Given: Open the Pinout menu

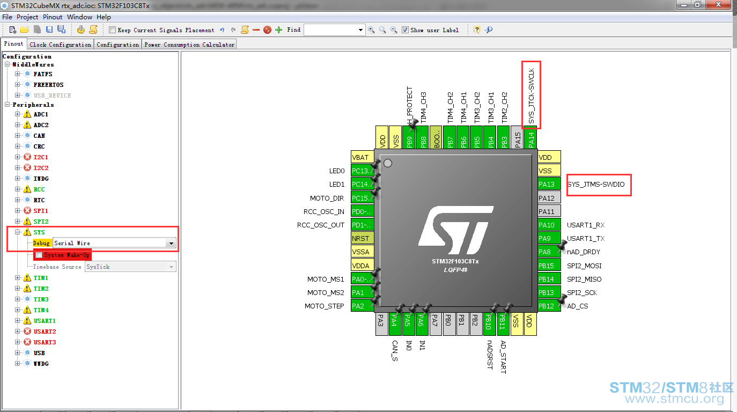Looking at the screenshot, I should (53, 17).
